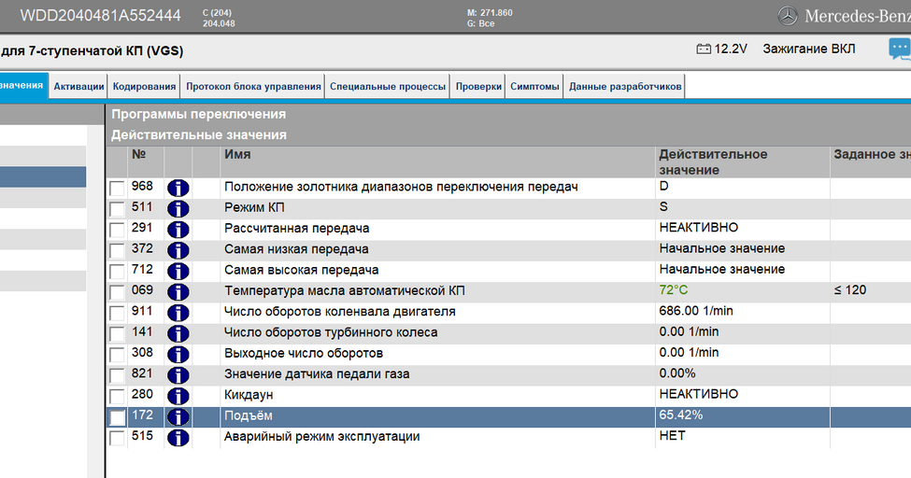The width and height of the screenshot is (911, 478).
Task: Tick checkbox for row 712
Action: pos(117,272)
